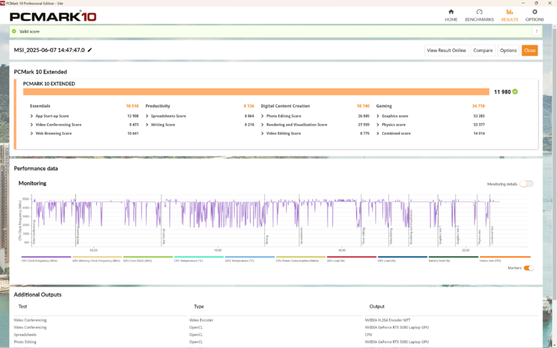The width and height of the screenshot is (557, 348).
Task: Open the BENCHMARKS section
Action: [479, 15]
